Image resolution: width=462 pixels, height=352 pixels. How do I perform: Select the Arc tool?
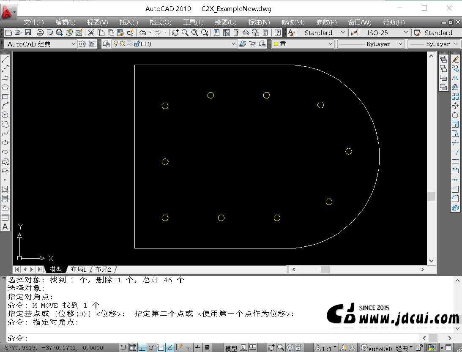pos(5,106)
